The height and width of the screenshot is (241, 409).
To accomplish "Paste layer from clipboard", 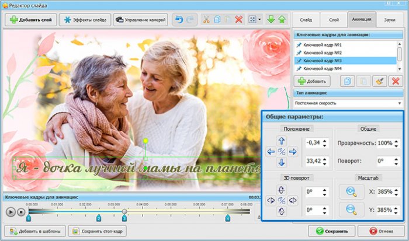I will pyautogui.click(x=228, y=19).
